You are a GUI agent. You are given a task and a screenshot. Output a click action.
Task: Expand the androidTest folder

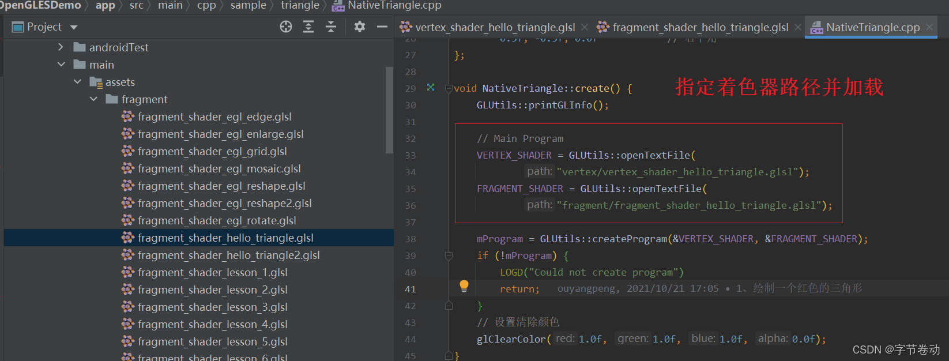(61, 47)
